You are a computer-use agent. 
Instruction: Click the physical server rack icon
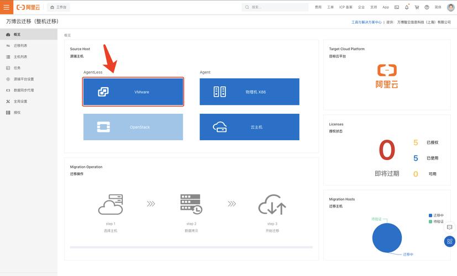pyautogui.click(x=220, y=92)
